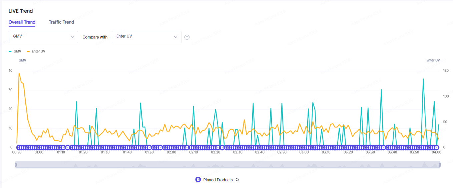Click the tallest GMV peak near 03:55

click(x=423, y=79)
